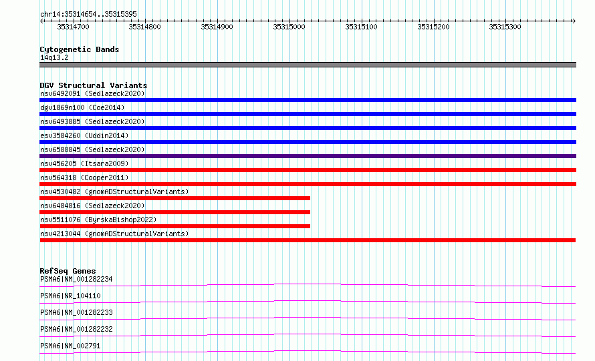Viewport: 595px width, 361px height.
Task: Open transcript PSMA6|NM_001282232 label
Action: [76, 329]
